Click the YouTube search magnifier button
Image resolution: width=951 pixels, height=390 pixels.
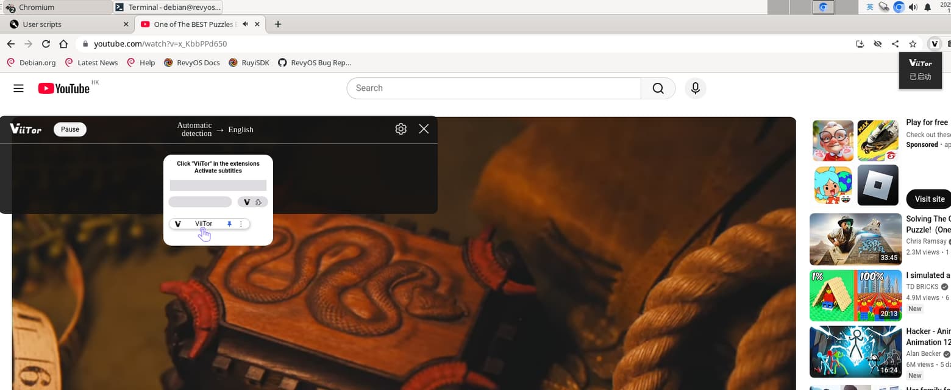pos(658,88)
